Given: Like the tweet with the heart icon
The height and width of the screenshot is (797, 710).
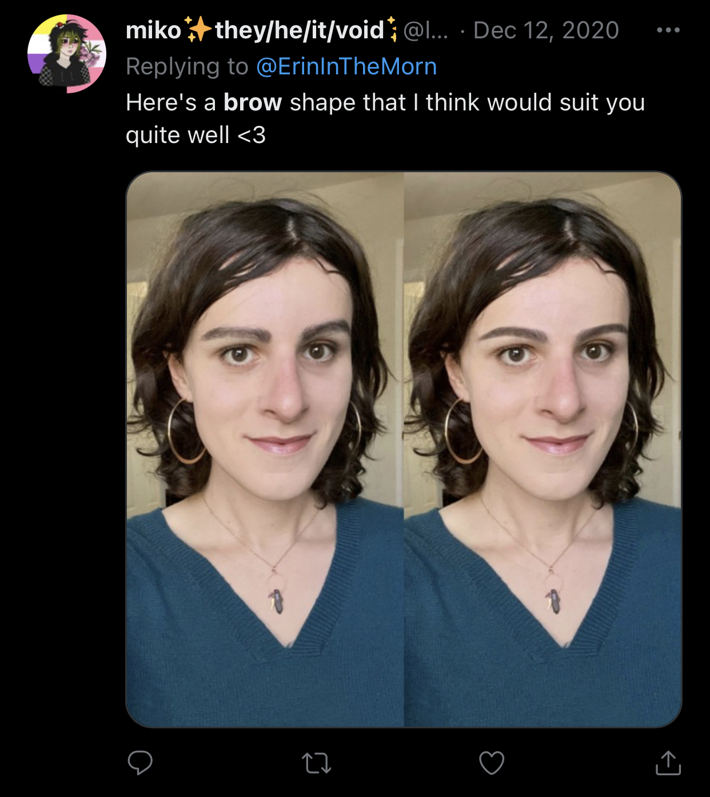Looking at the screenshot, I should pyautogui.click(x=492, y=763).
